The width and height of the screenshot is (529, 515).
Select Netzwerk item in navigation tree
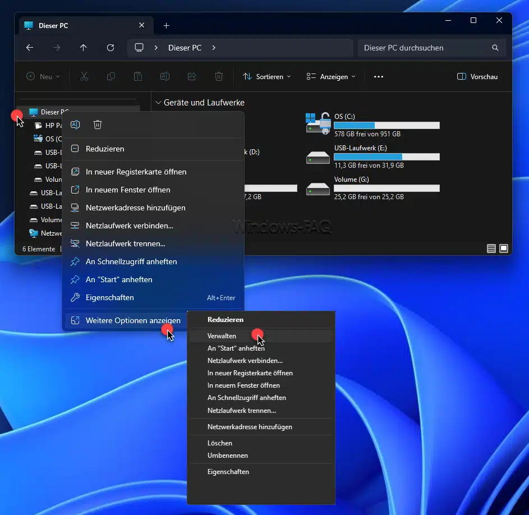(x=45, y=233)
